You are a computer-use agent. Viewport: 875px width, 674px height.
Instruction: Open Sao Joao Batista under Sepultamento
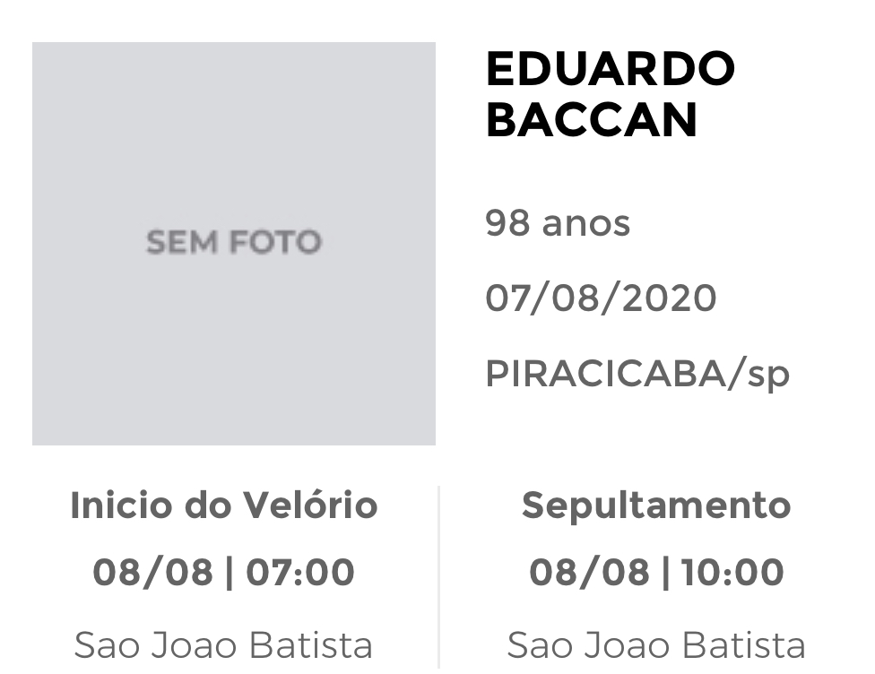pyautogui.click(x=656, y=645)
